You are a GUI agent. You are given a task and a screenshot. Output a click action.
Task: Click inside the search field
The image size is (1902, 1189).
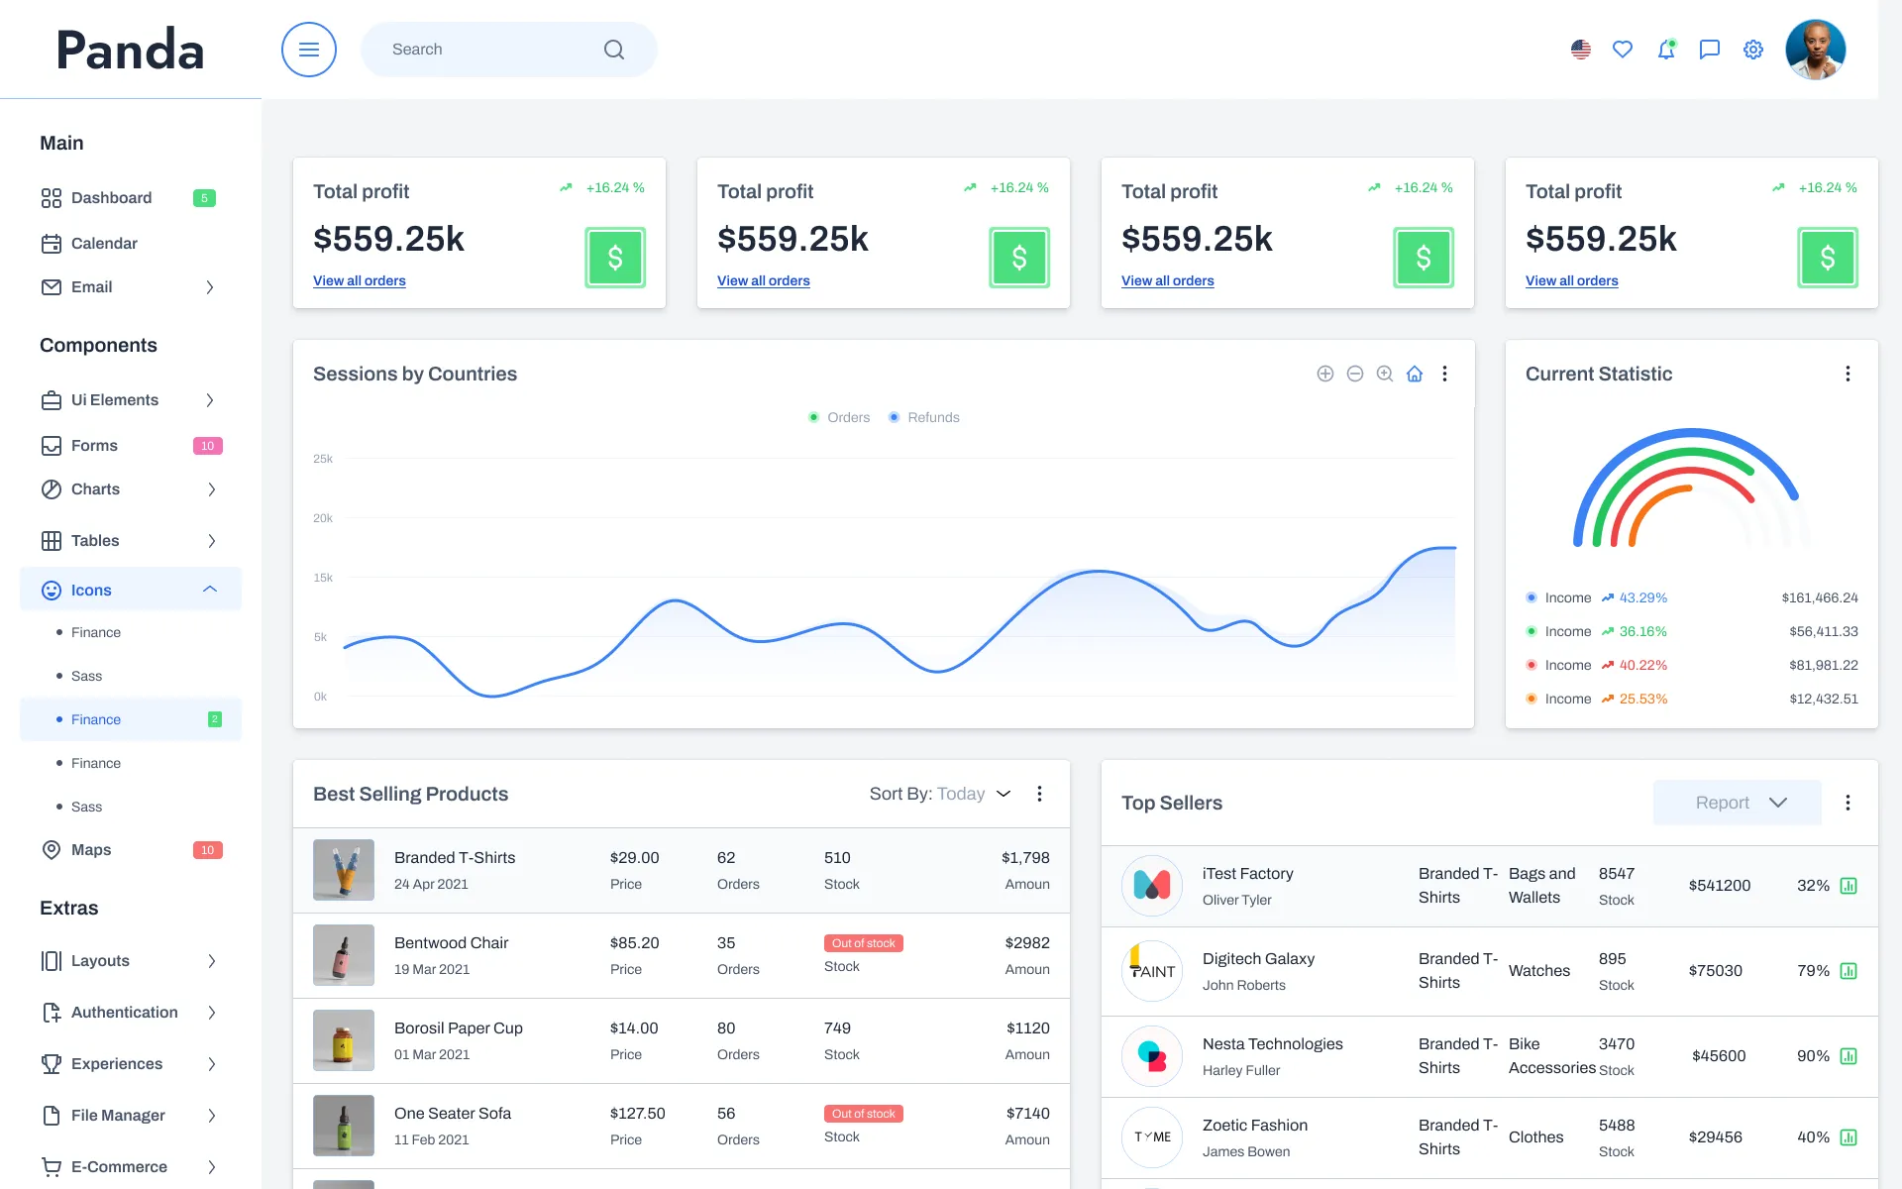tap(495, 49)
